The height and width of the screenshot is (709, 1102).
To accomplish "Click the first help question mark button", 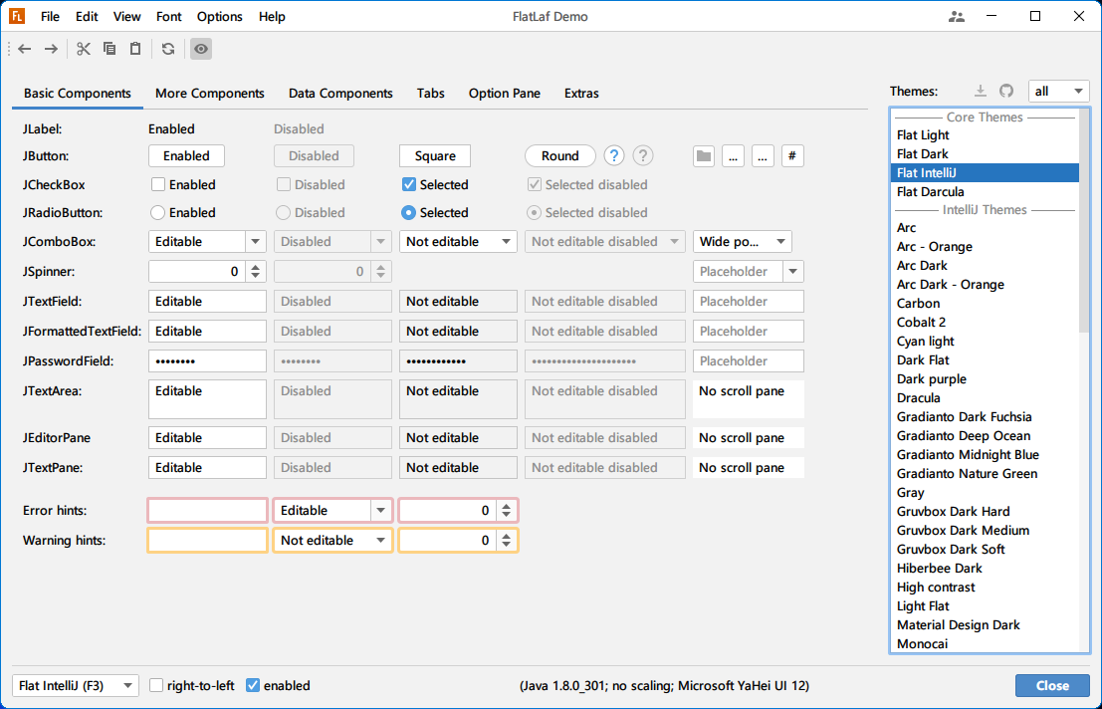I will tap(614, 156).
